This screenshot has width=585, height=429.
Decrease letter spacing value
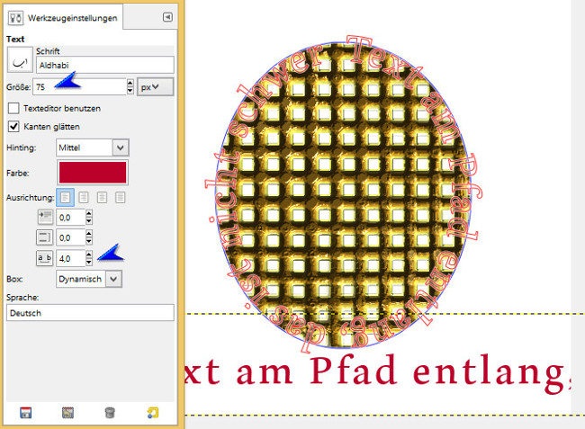tap(89, 262)
